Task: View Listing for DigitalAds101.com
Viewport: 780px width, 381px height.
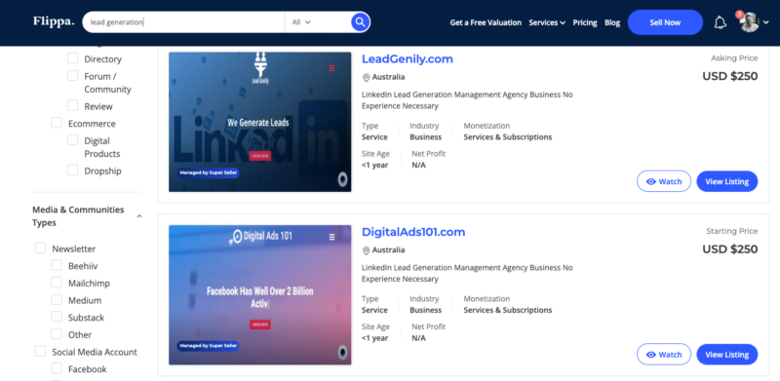Action: tap(726, 355)
